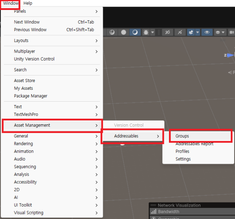
Task: Open Unity Version Control
Action: 52,59
